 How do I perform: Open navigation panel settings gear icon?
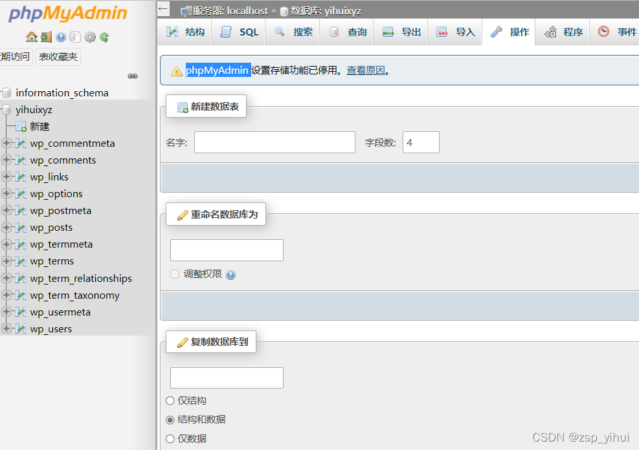point(90,37)
